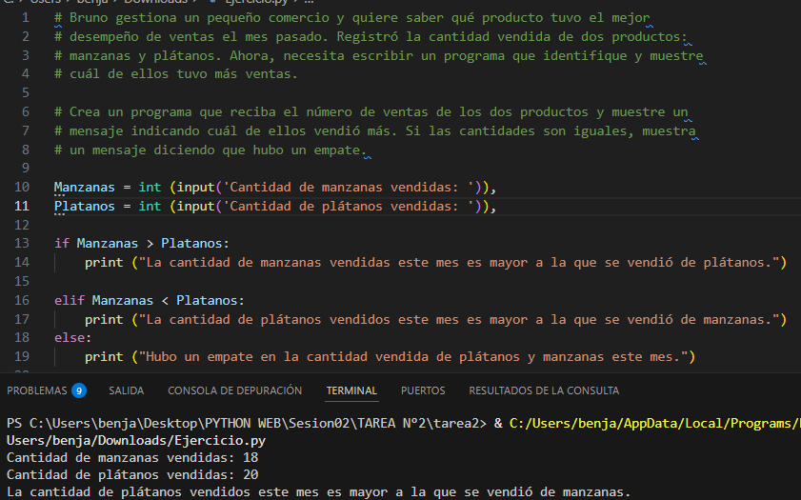Click the 'else:' statement on line 18
The width and height of the screenshot is (801, 500).
(73, 338)
